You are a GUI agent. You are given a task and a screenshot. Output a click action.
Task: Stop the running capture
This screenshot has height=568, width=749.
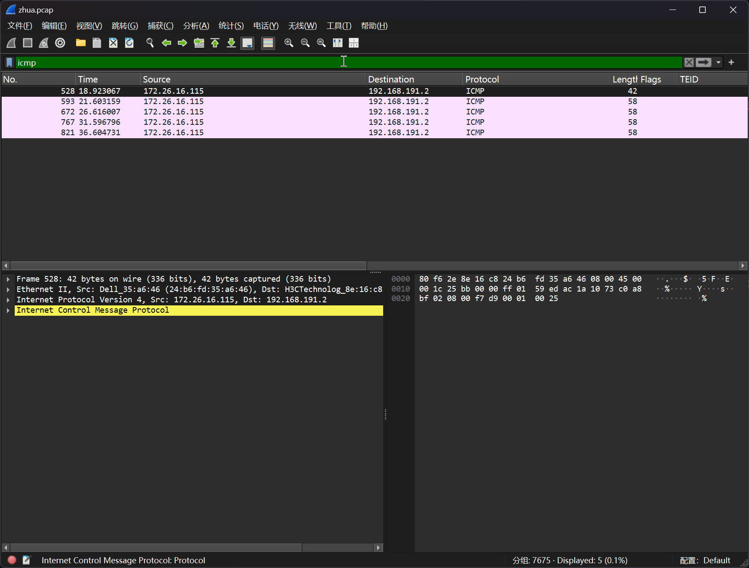28,43
